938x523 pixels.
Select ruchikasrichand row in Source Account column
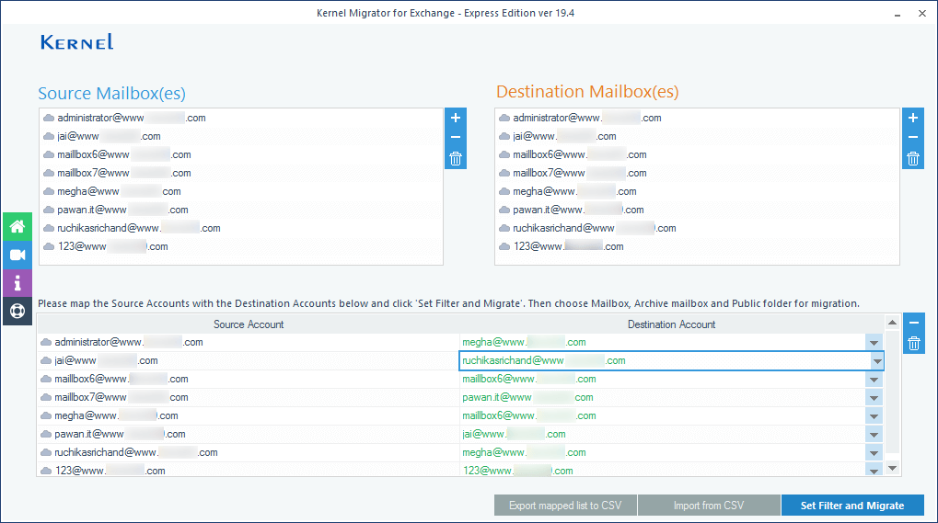249,452
